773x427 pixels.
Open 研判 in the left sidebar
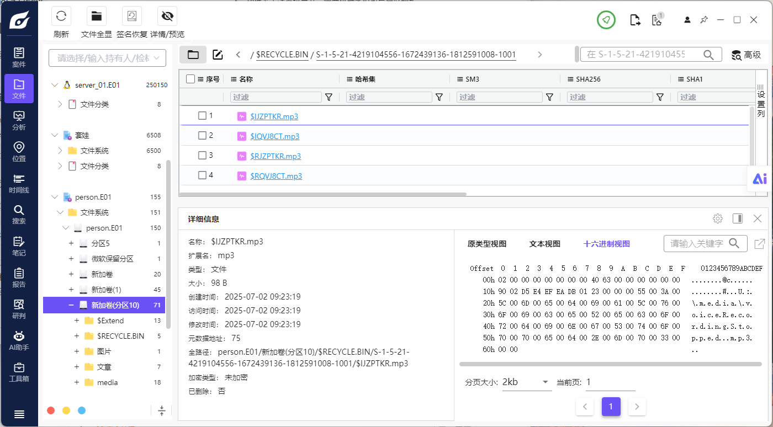[19, 309]
